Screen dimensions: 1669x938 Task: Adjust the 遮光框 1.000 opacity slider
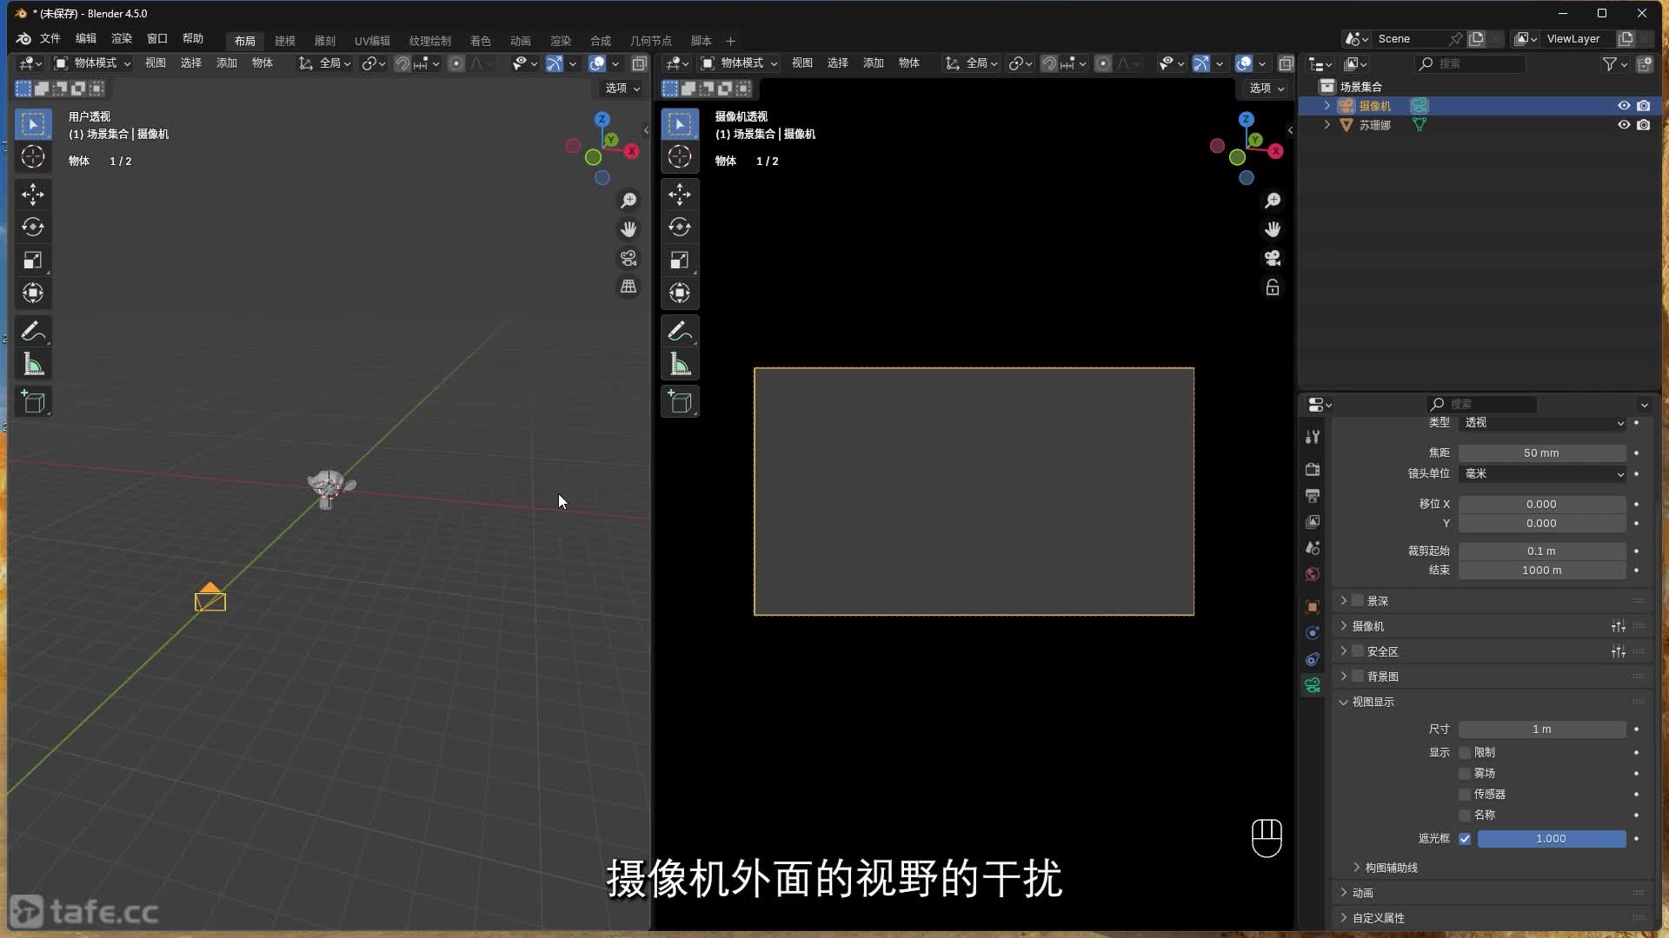tap(1552, 839)
